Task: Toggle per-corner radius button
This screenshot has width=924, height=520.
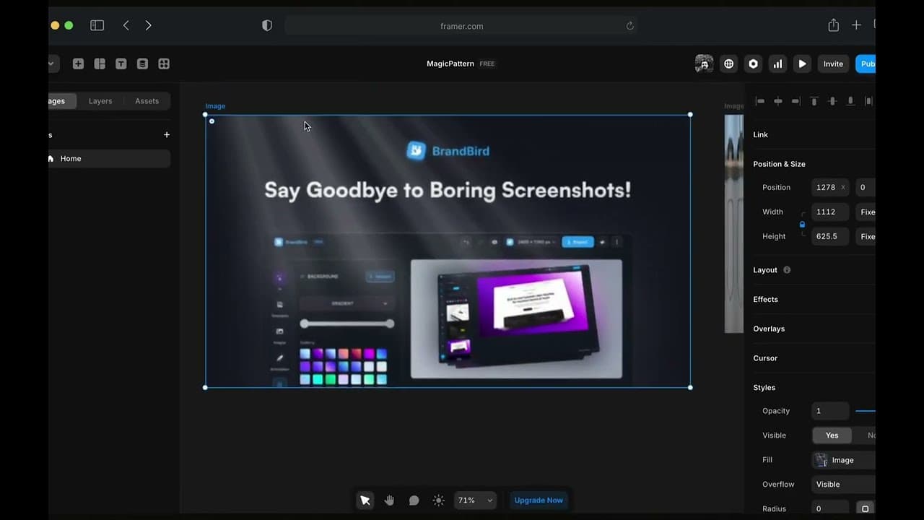Action: coord(866,508)
